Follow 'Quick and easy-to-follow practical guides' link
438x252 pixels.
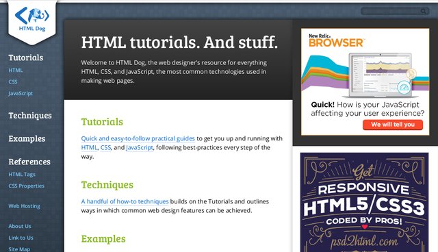tap(138, 138)
